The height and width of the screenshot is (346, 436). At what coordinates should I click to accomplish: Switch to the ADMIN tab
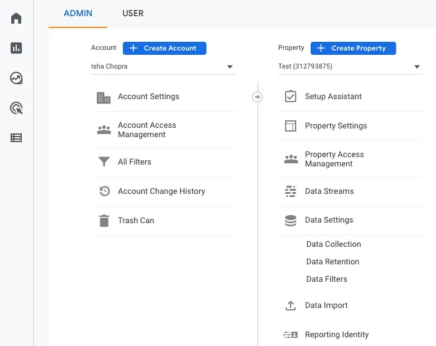[x=78, y=13]
